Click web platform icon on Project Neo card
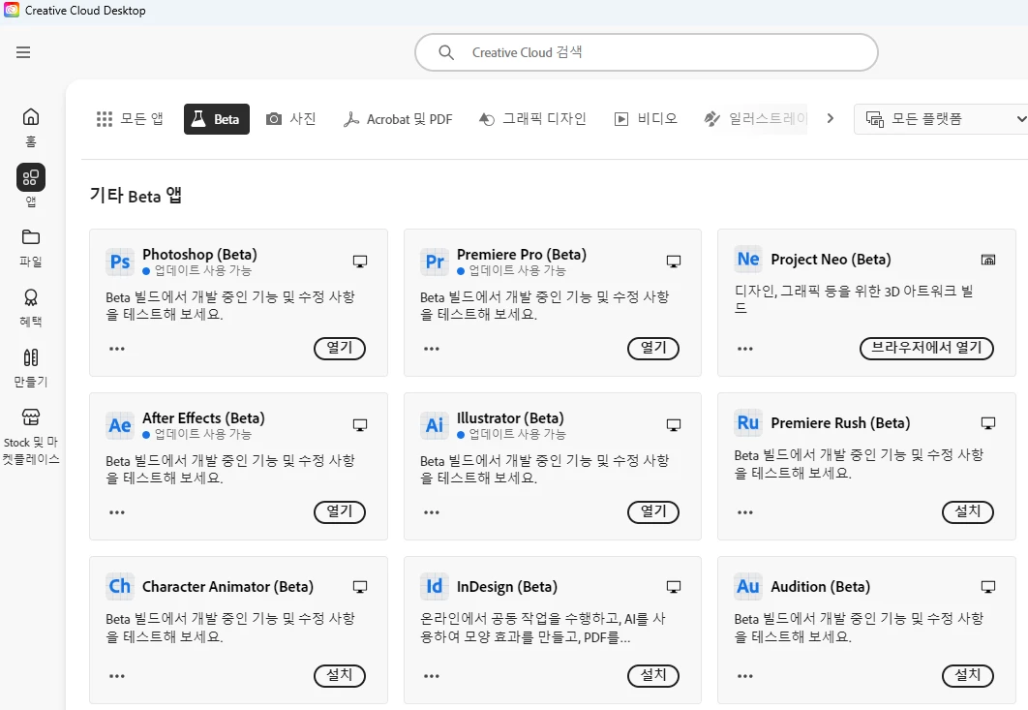The width and height of the screenshot is (1028, 710). [988, 260]
